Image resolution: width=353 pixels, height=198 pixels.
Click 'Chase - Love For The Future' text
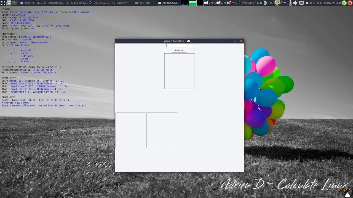(x=38, y=73)
